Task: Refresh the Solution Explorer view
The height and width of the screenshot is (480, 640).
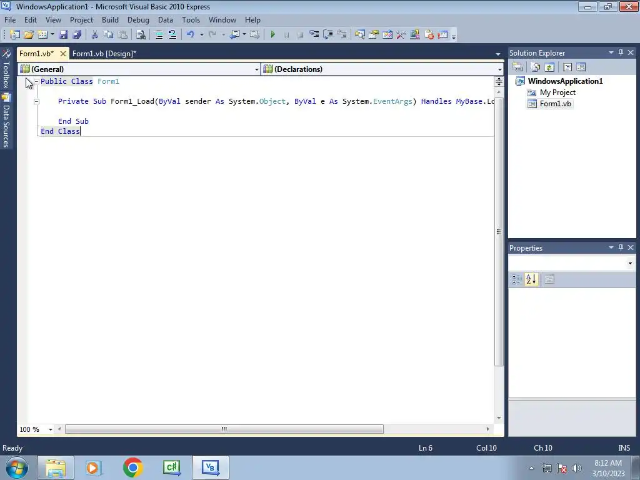Action: click(x=549, y=67)
